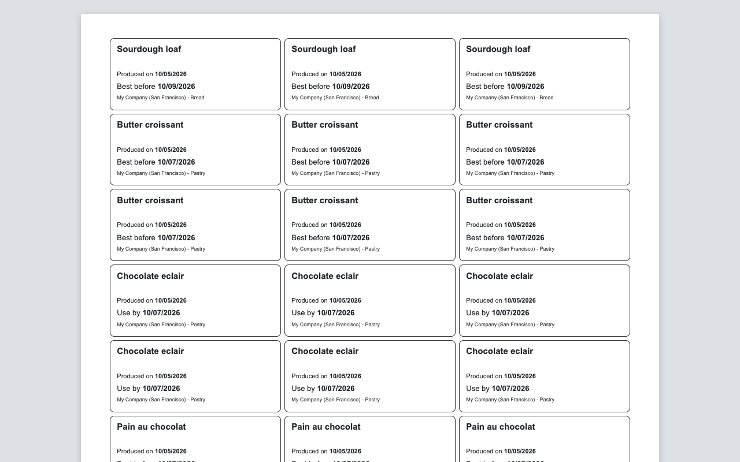The height and width of the screenshot is (462, 740).
Task: Click upper-row middle Butter croissant label
Action: point(370,150)
